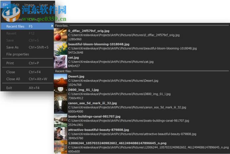Select the Recent files menu entry
Viewport: 230px width, 154px height.
(x=27, y=26)
